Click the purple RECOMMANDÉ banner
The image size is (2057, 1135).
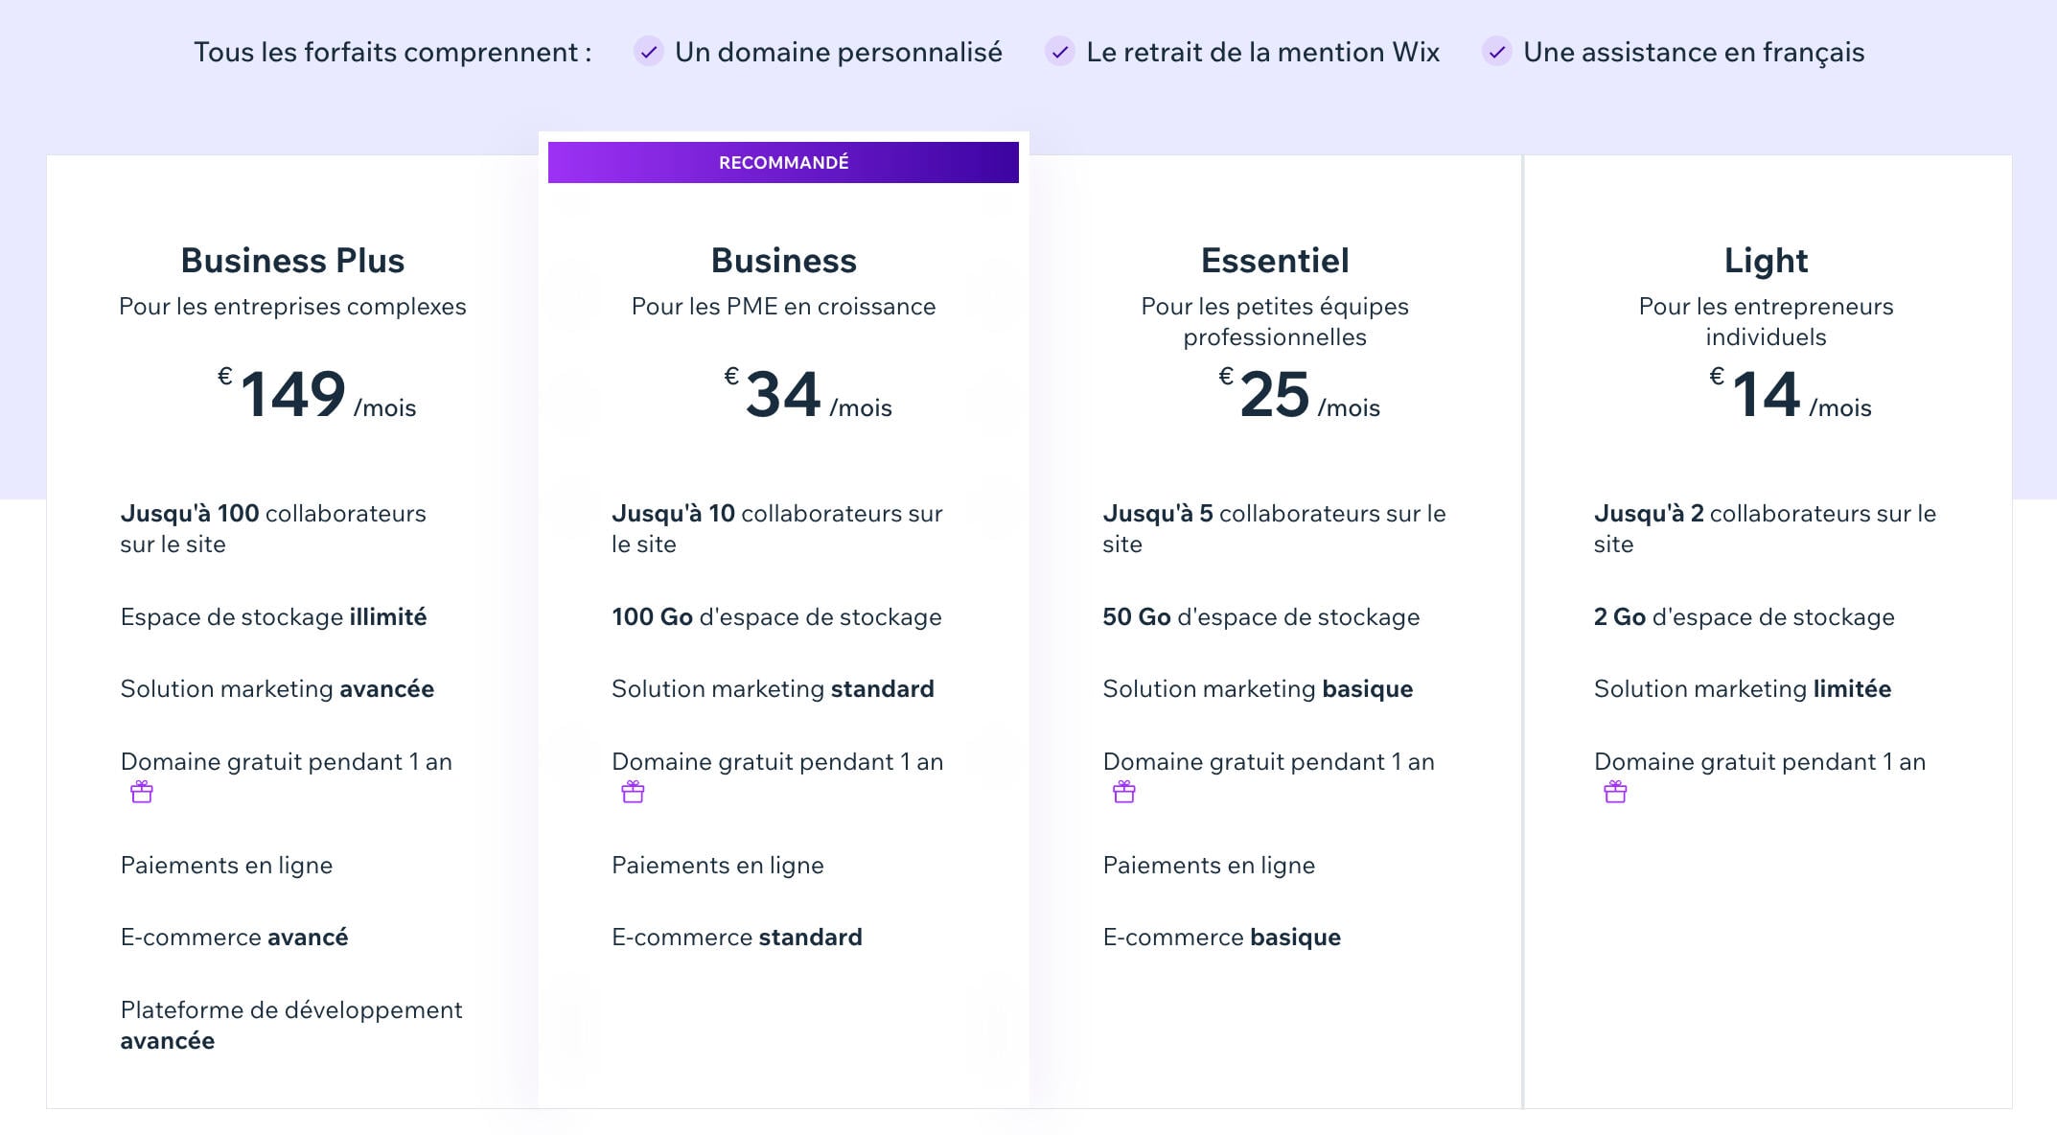pyautogui.click(x=782, y=162)
